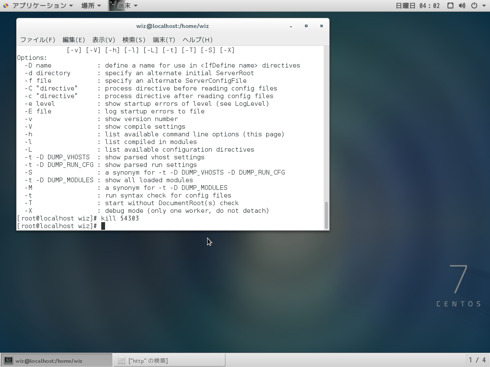Screen dimensions: 490x367
Task: Click the accessibility/screen icon in system tray
Action: coord(450,6)
